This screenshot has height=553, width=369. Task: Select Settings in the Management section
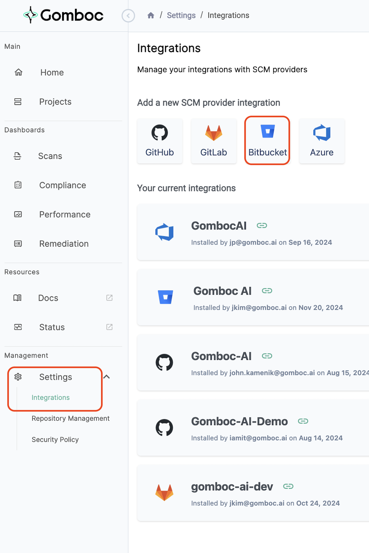(56, 377)
